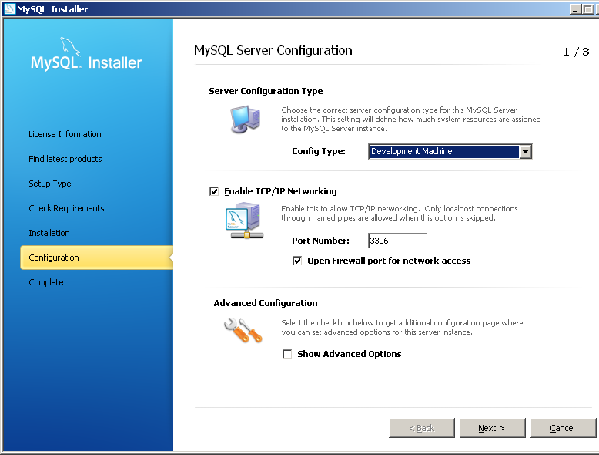Select the highlighted Configuration step
Screen dimensions: 599x455
[97, 258]
